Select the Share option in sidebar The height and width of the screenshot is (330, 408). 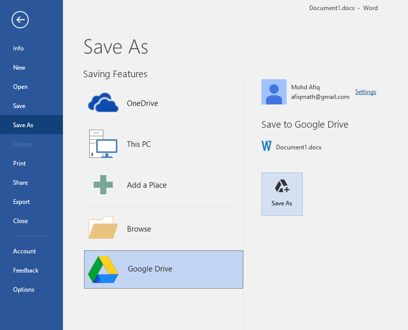pyautogui.click(x=20, y=182)
